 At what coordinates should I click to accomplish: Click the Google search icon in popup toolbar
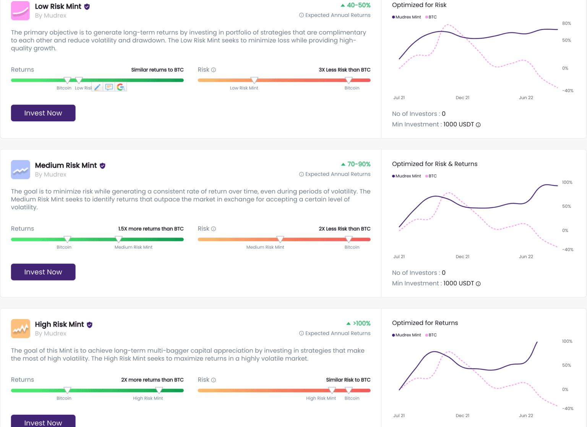click(121, 87)
